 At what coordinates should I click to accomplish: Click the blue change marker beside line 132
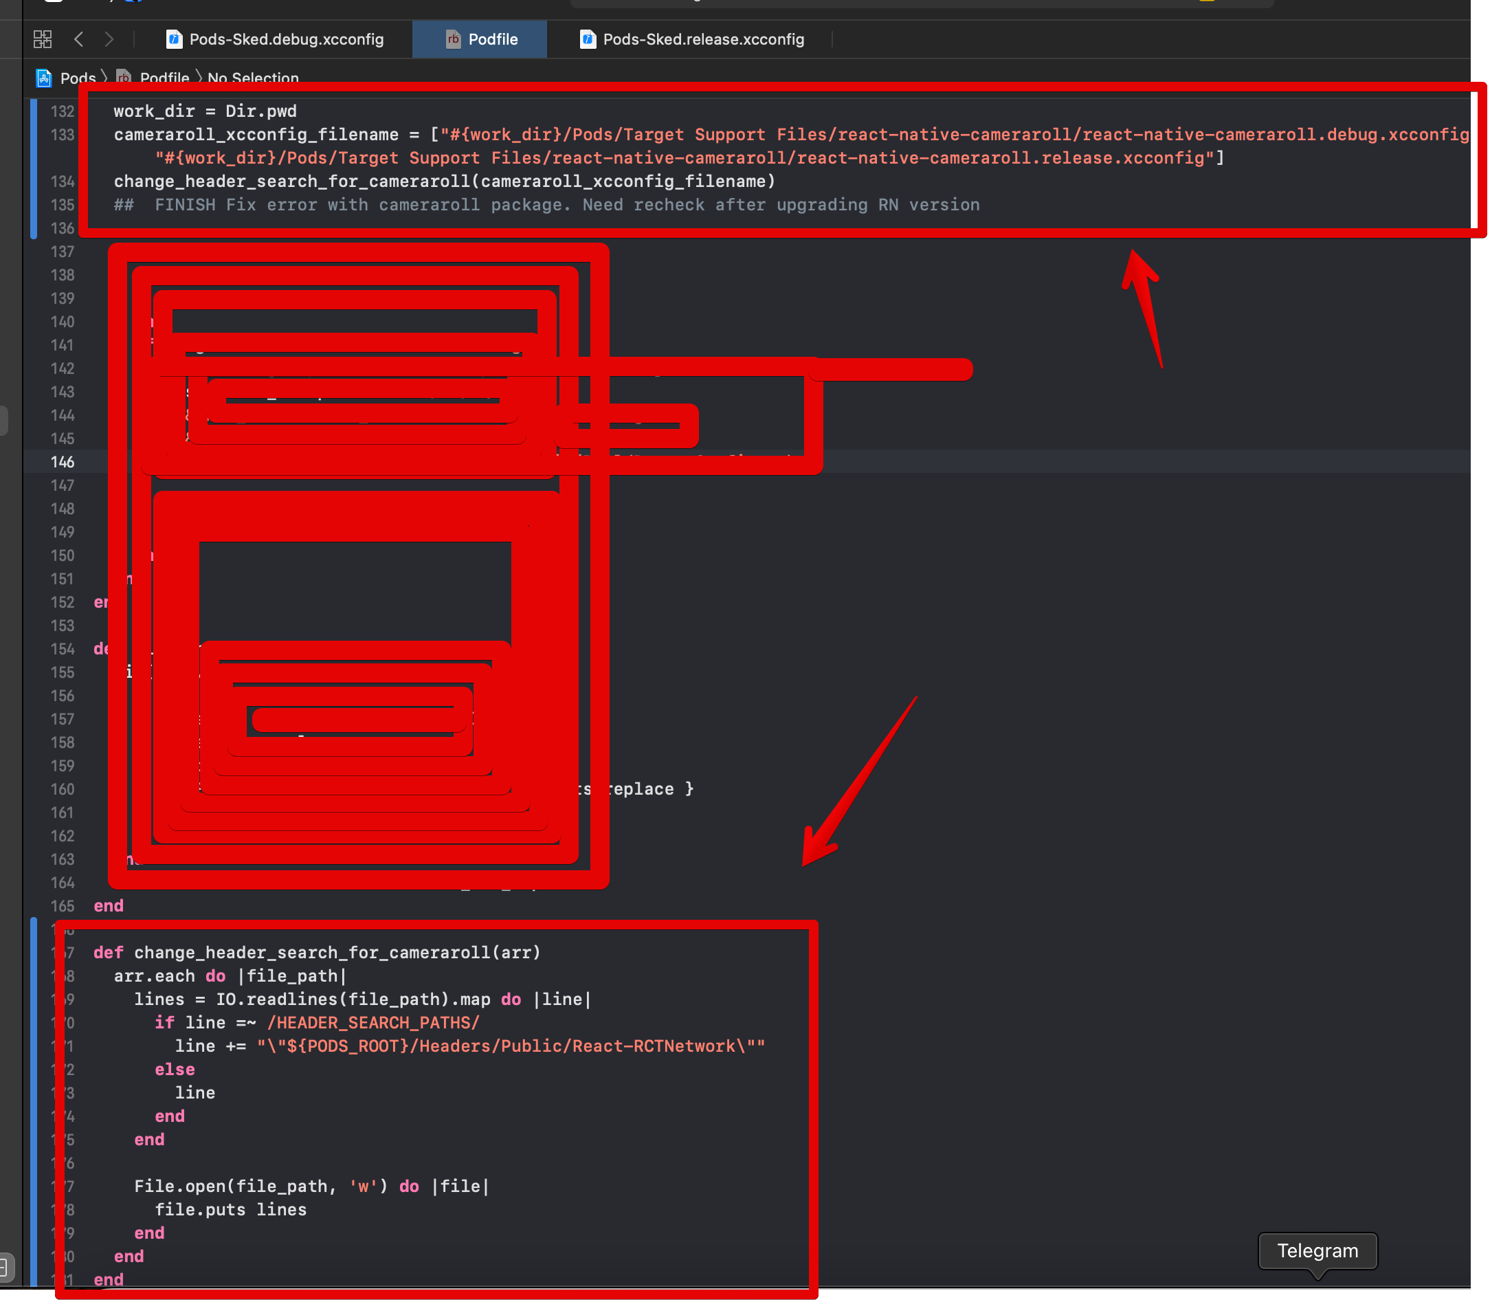coord(33,111)
